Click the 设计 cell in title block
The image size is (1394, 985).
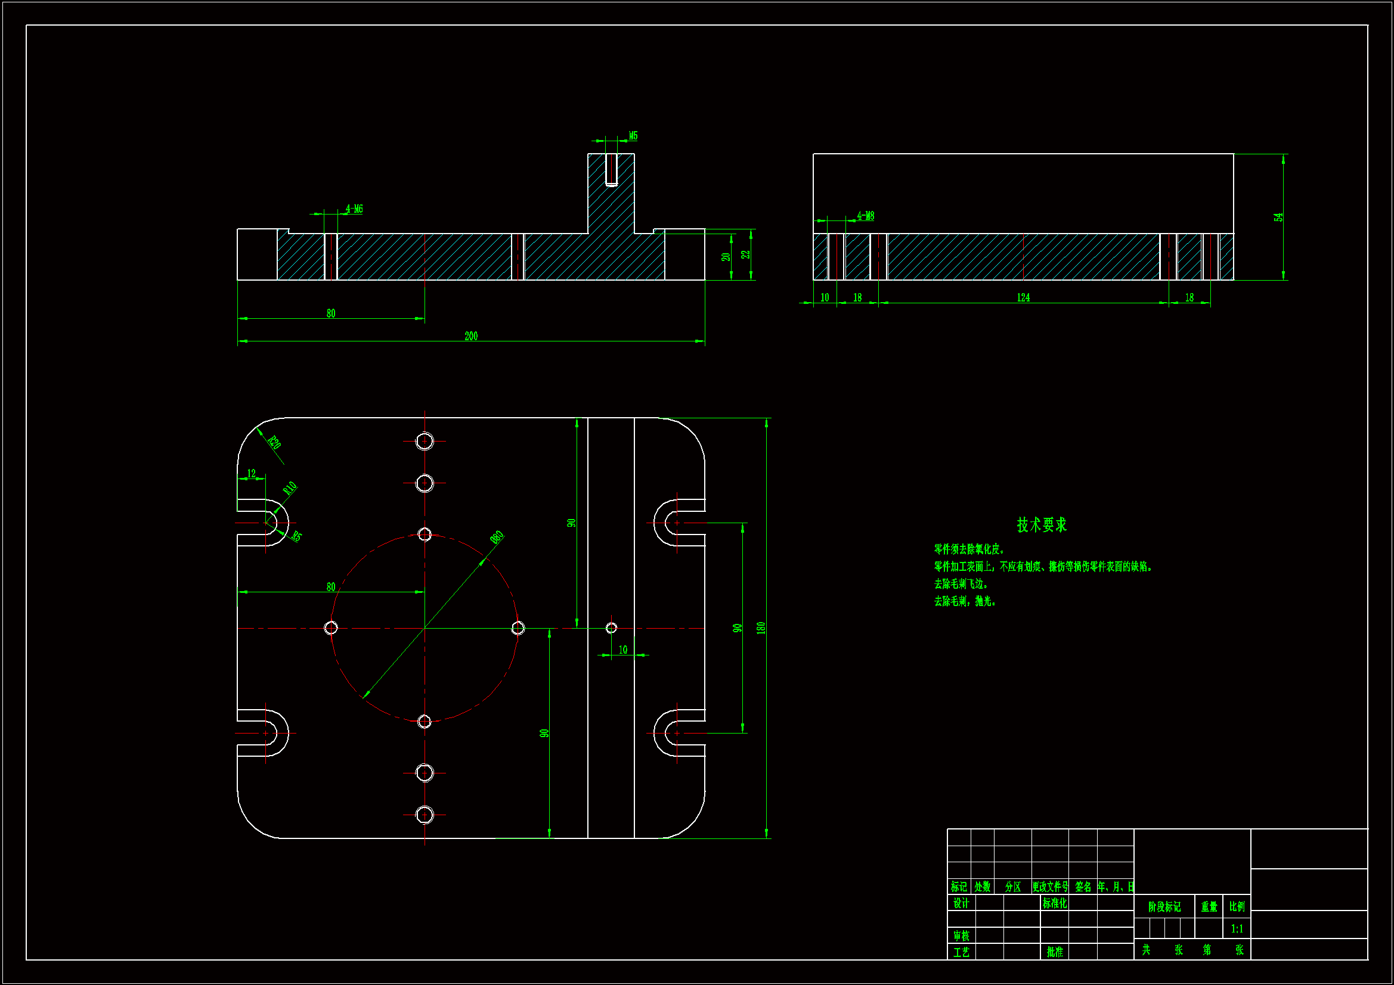tap(961, 903)
